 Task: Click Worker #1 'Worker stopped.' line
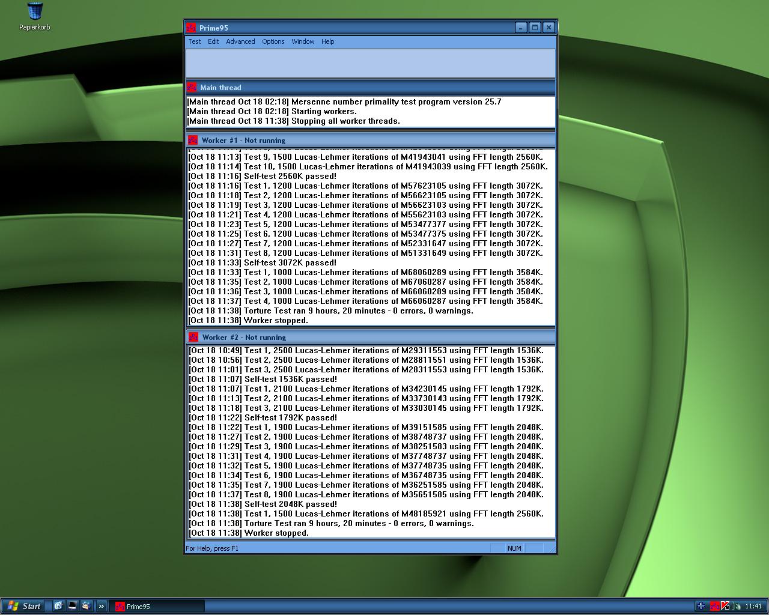248,320
